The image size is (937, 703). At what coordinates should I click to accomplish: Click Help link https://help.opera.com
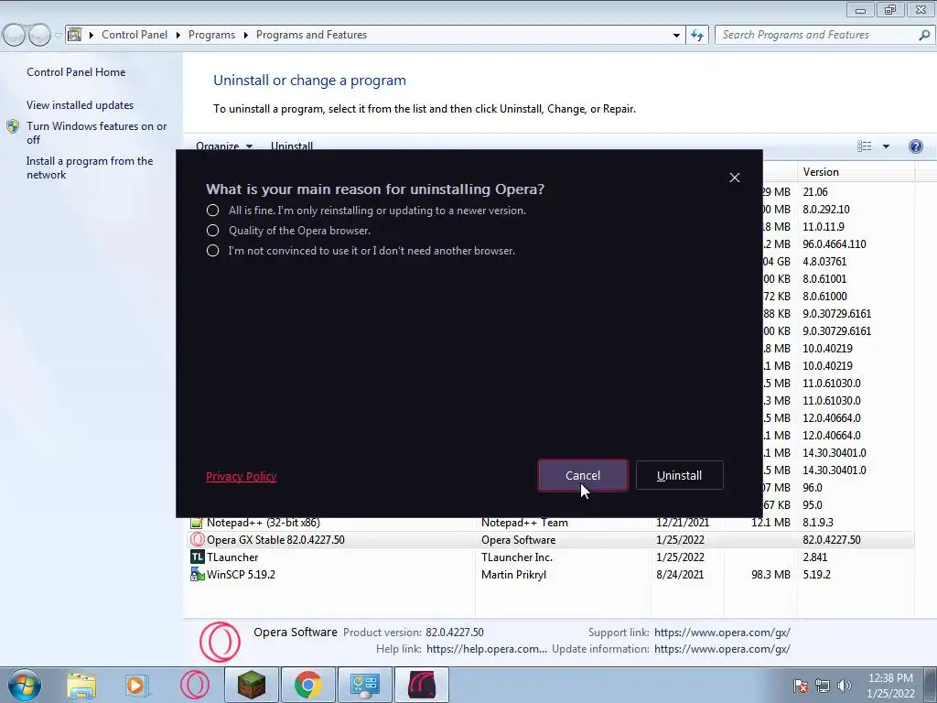tap(487, 649)
